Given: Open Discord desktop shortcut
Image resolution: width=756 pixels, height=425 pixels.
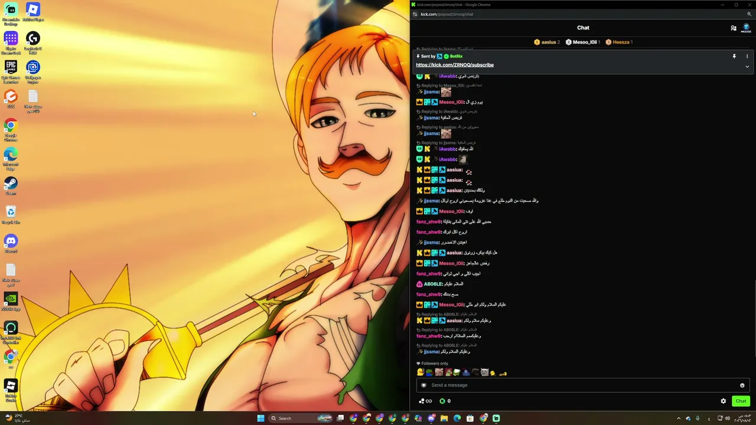Looking at the screenshot, I should click(x=11, y=244).
